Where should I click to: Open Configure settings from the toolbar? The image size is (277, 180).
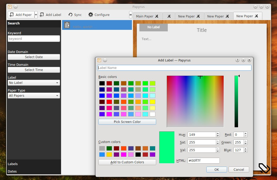[99, 15]
